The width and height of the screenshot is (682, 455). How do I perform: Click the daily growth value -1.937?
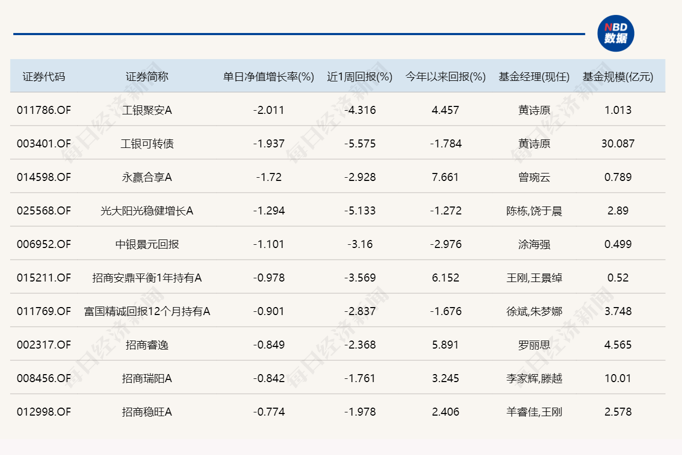pos(269,144)
